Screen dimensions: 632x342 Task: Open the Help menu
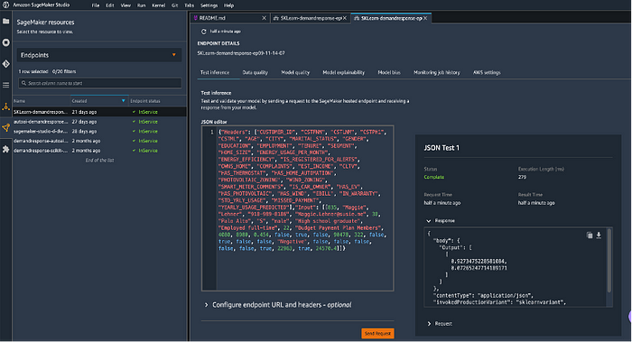coord(228,5)
